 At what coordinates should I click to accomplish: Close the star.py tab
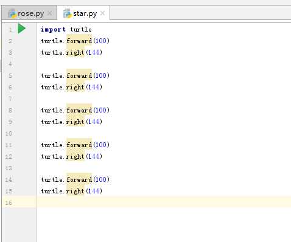[x=103, y=13]
